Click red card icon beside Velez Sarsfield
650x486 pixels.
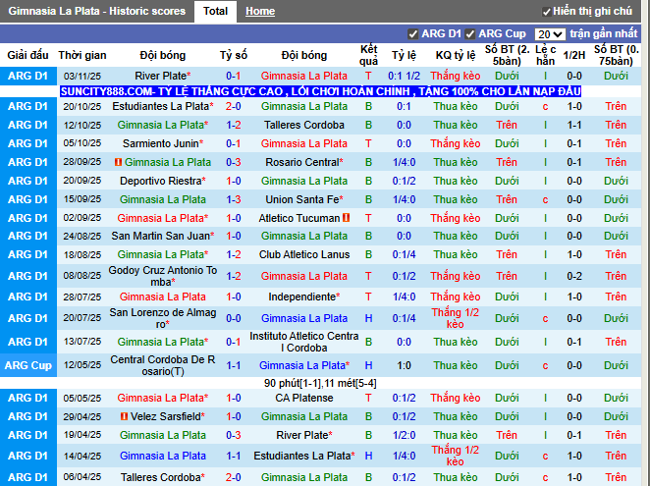(x=124, y=416)
